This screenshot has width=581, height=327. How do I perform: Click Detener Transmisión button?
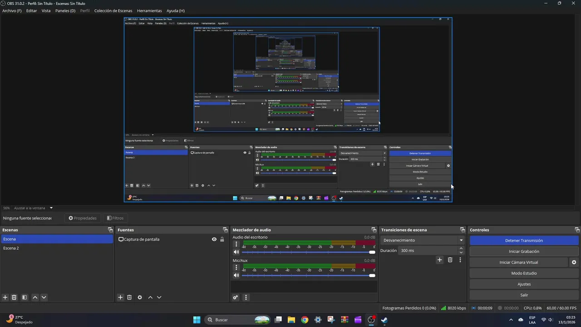pyautogui.click(x=524, y=241)
